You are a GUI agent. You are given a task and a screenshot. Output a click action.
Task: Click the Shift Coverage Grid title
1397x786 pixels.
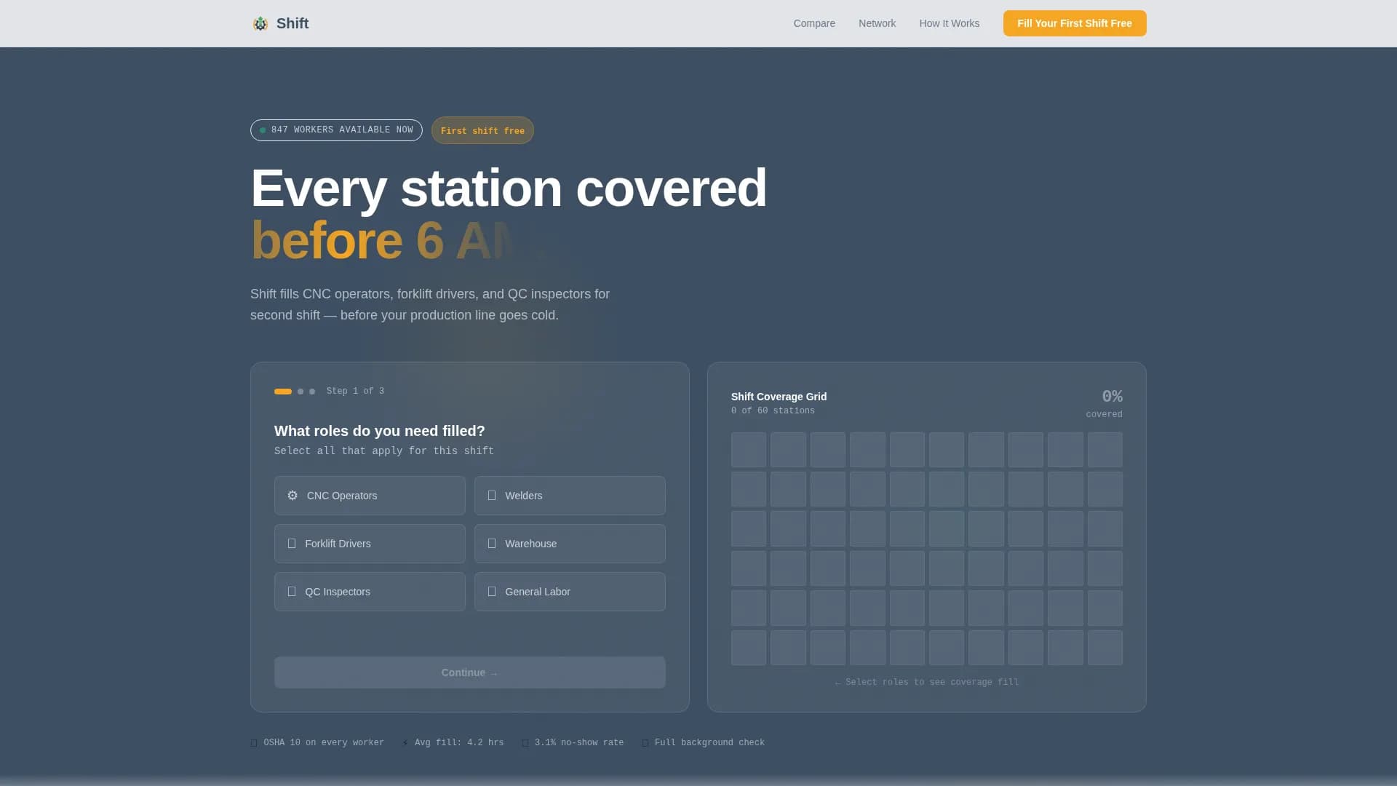779,397
